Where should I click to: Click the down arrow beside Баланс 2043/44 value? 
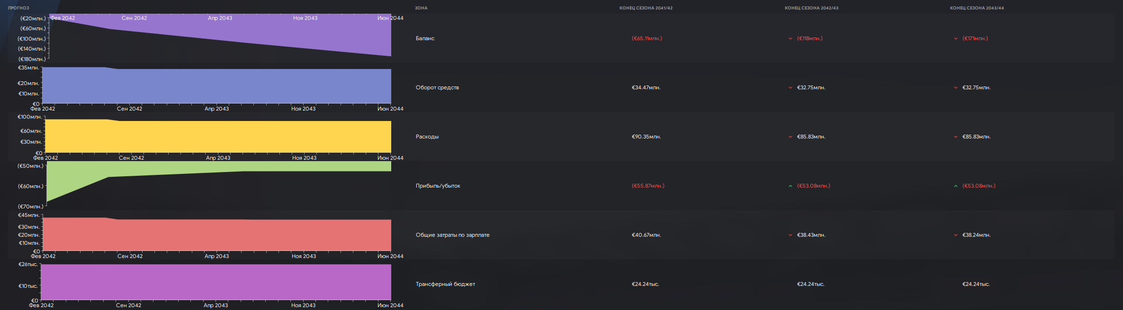(955, 39)
